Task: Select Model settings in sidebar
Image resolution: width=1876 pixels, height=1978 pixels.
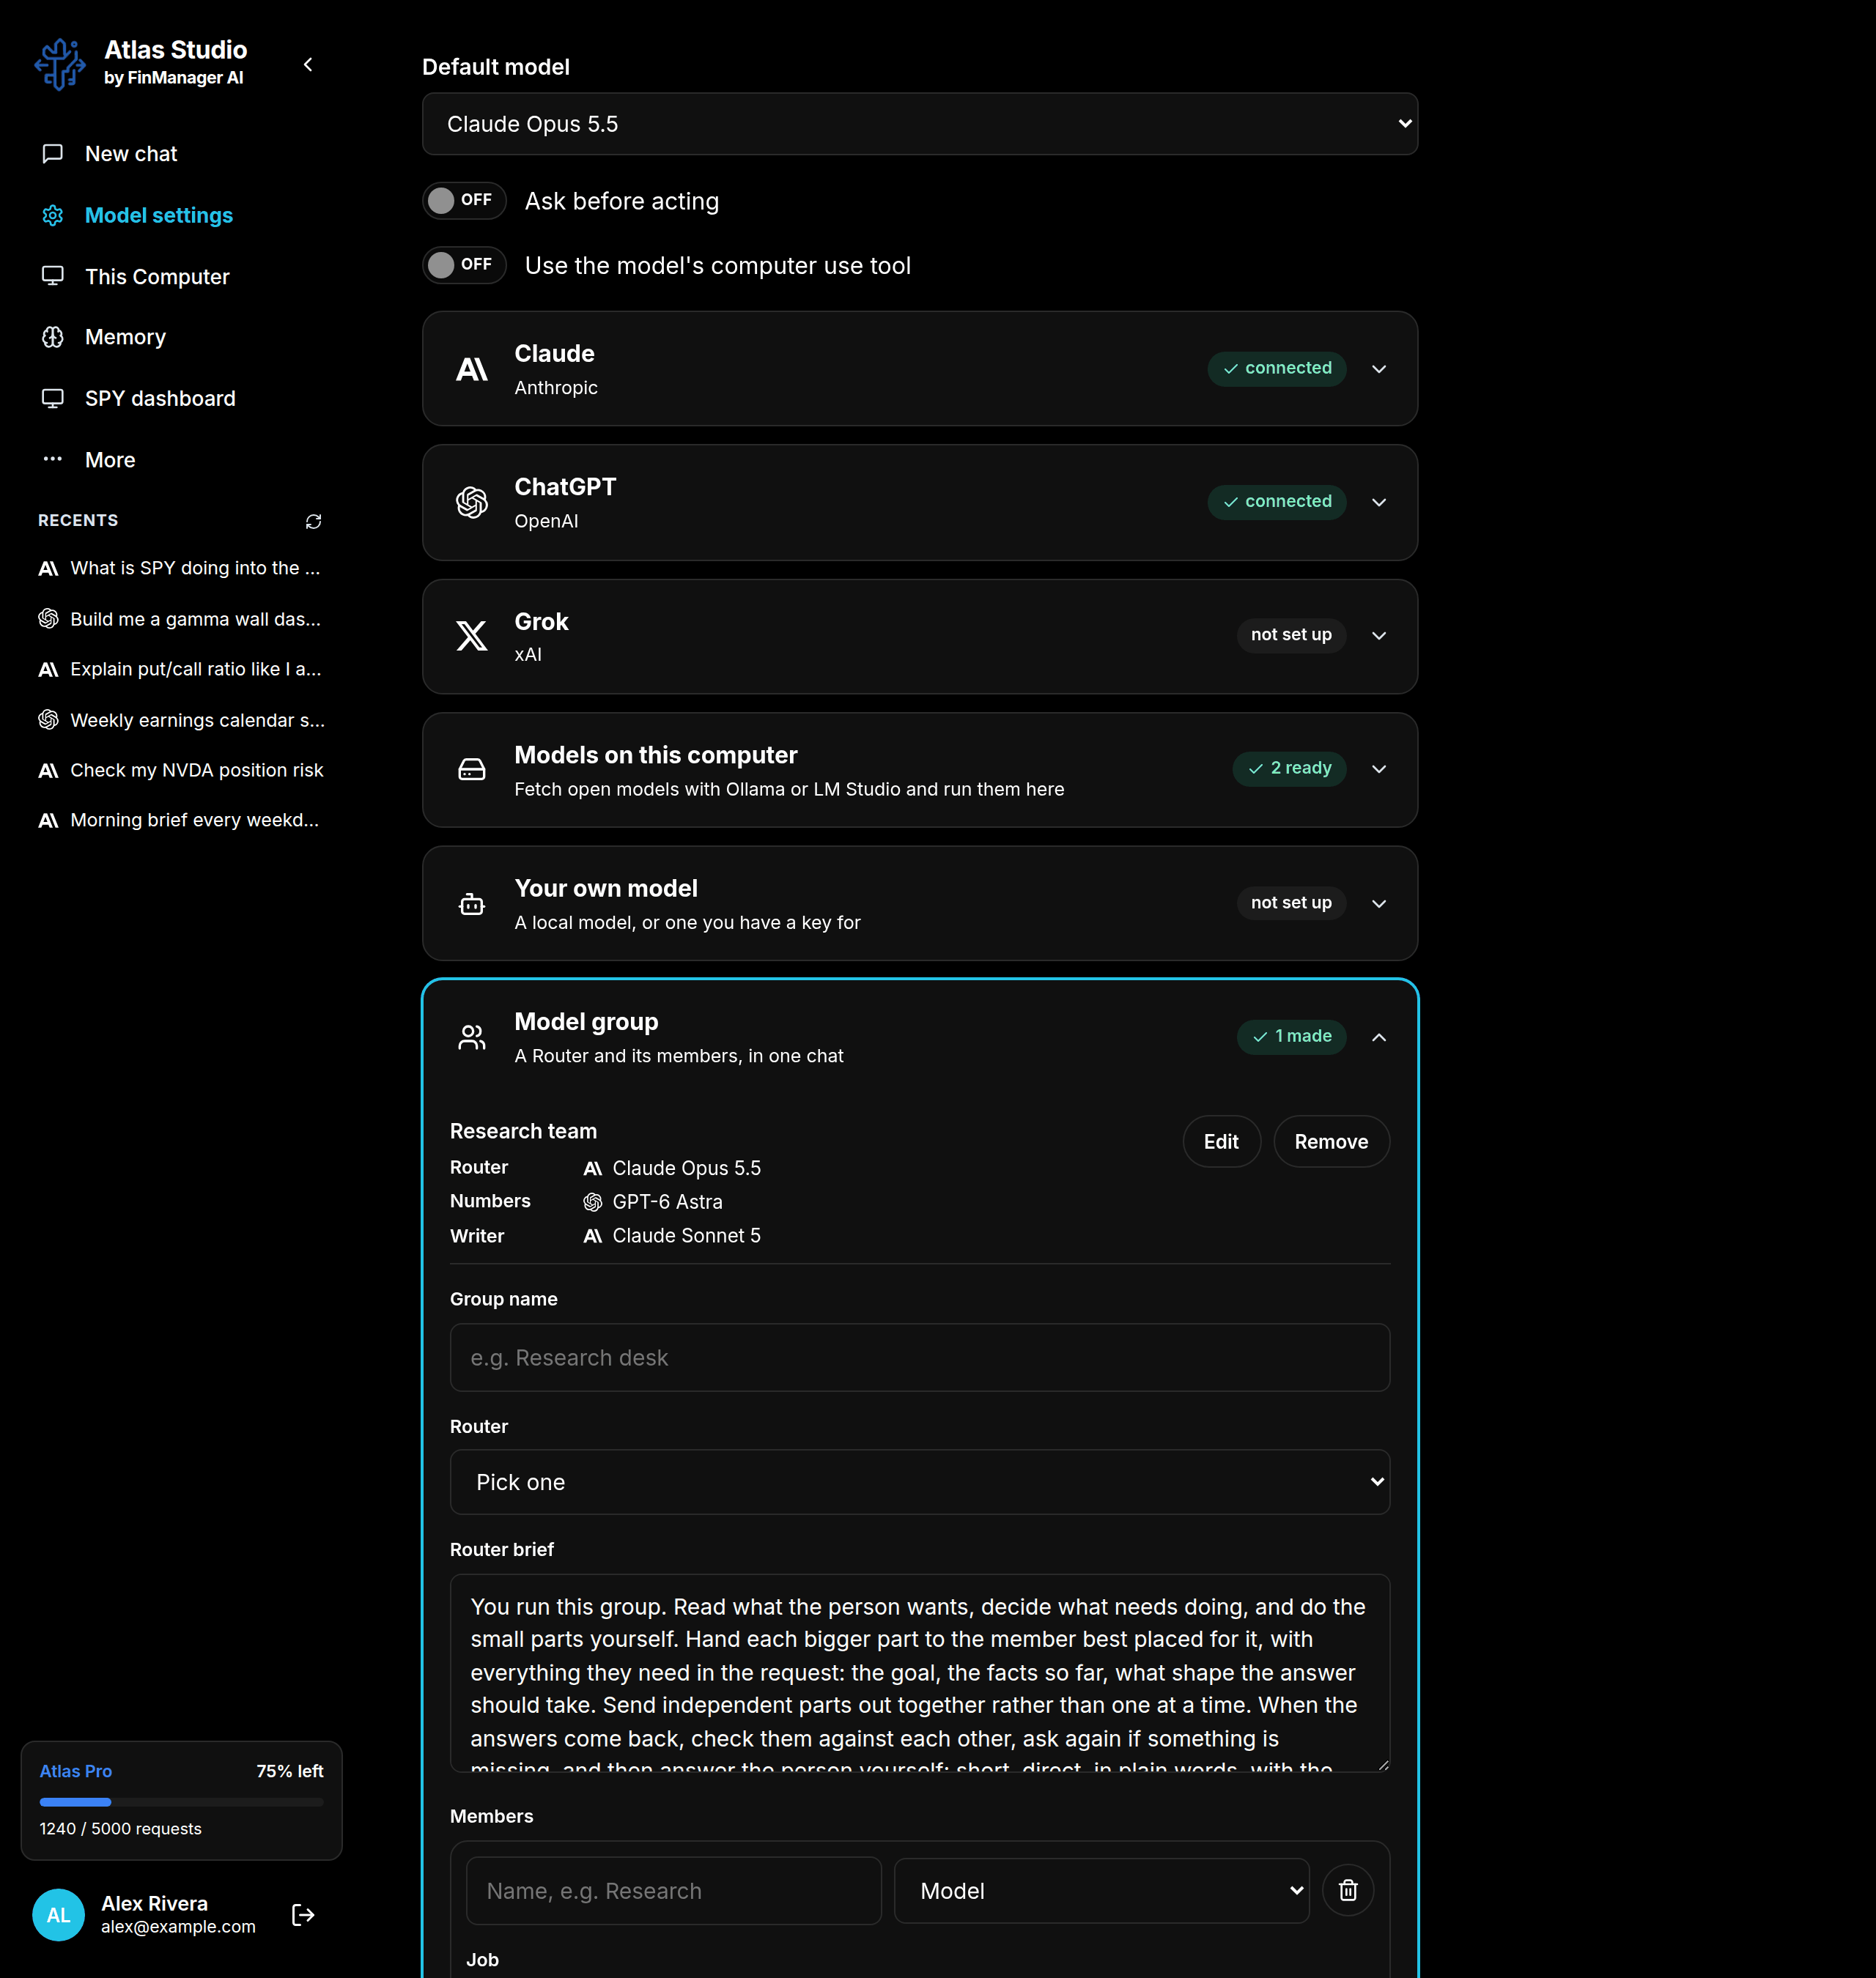Action: tap(181, 215)
